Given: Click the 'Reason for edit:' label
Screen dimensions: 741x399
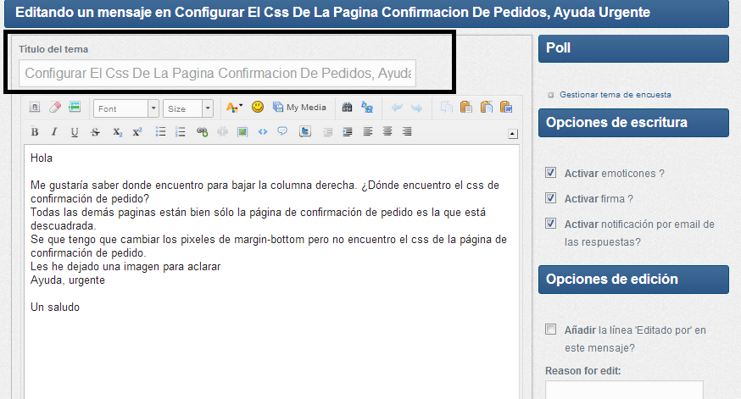Looking at the screenshot, I should coord(583,371).
